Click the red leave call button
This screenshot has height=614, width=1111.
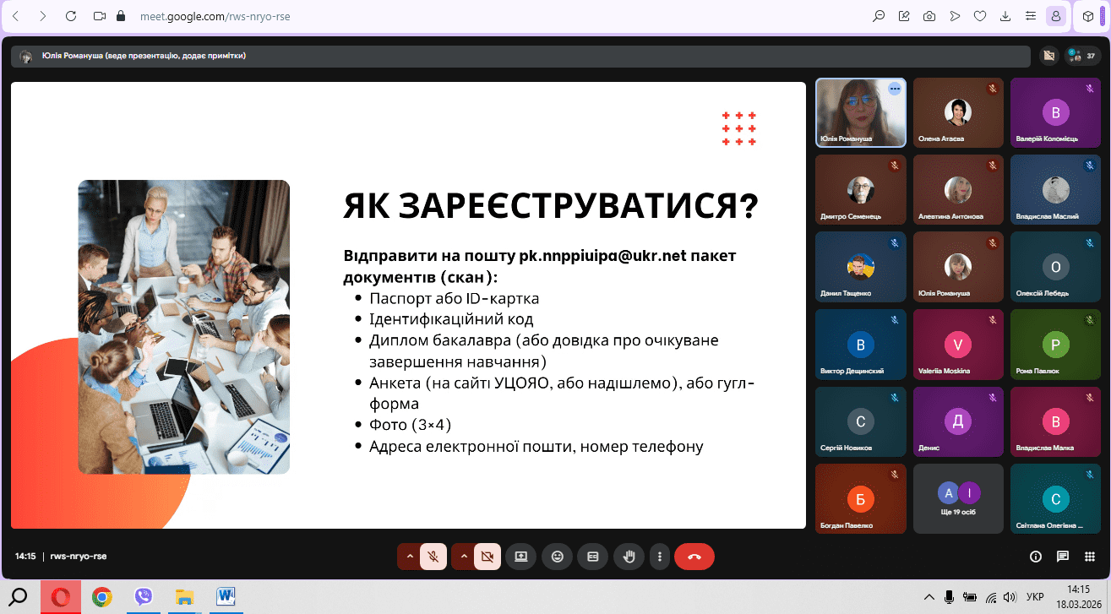coord(694,557)
